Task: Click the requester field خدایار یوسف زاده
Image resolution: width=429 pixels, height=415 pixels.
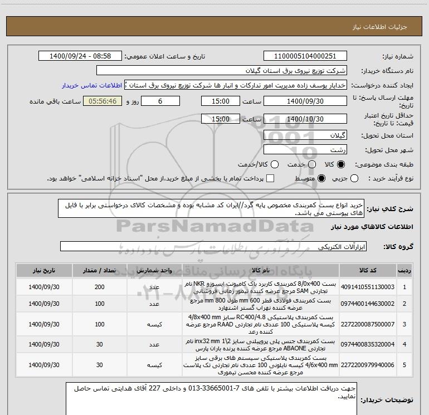Action: 236,85
